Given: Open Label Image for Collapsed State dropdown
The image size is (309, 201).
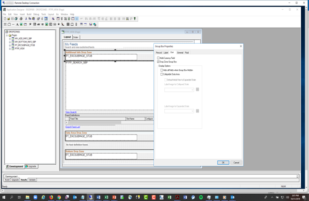Looking at the screenshot, I should pyautogui.click(x=179, y=90).
